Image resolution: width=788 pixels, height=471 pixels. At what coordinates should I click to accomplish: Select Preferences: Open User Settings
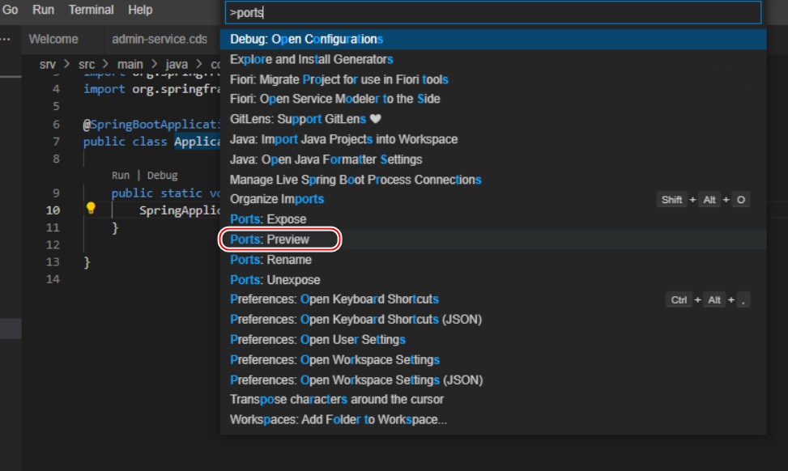pyautogui.click(x=493, y=339)
